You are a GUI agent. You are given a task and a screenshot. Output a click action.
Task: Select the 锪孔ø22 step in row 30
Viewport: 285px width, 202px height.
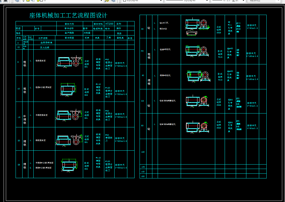pyautogui.click(x=163, y=29)
